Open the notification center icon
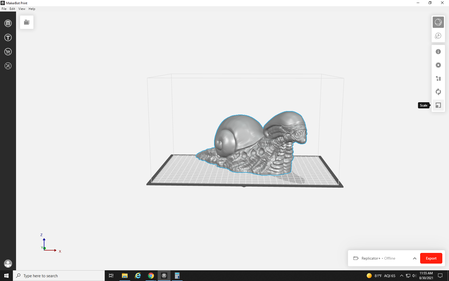This screenshot has width=449, height=281. pos(440,276)
